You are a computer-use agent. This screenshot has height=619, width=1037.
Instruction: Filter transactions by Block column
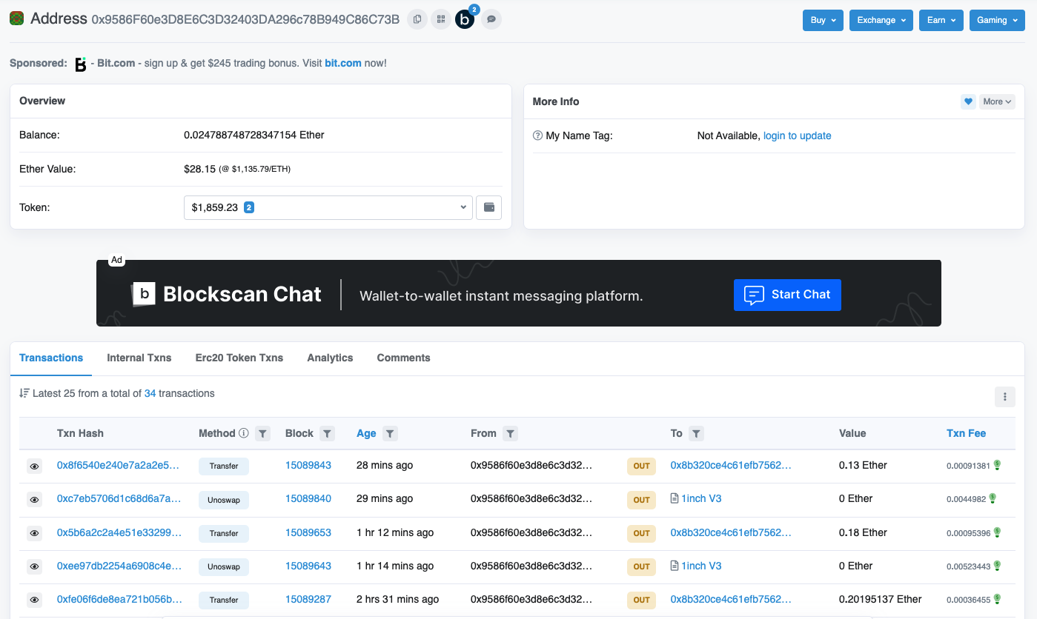[x=328, y=434]
